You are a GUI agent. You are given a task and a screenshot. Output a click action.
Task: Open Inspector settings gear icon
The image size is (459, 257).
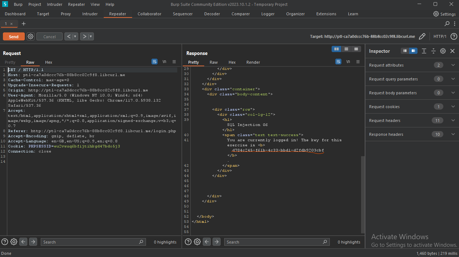pyautogui.click(x=443, y=51)
